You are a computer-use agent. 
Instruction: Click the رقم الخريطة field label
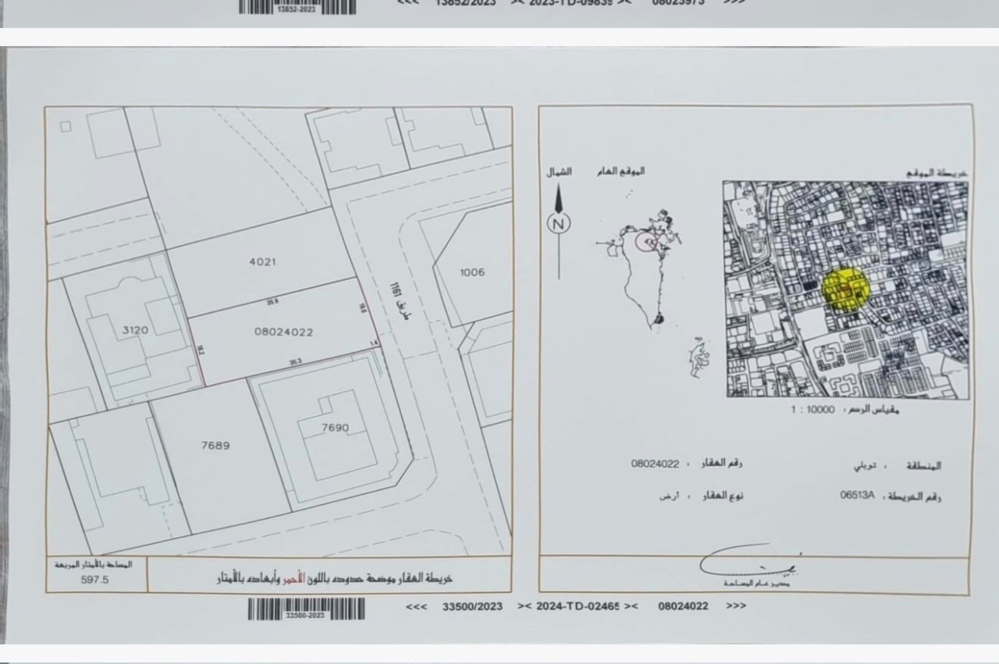915,496
